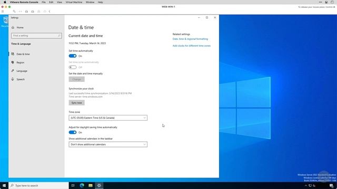Minimize the Settings window
337x189 pixels.
199,17
